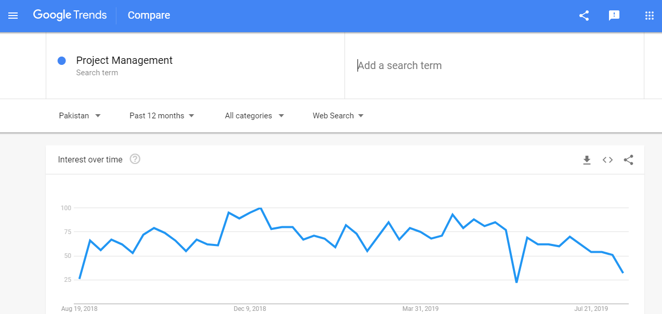The width and height of the screenshot is (662, 314).
Task: Click the Mar 31, 2019 axis label
Action: [420, 309]
